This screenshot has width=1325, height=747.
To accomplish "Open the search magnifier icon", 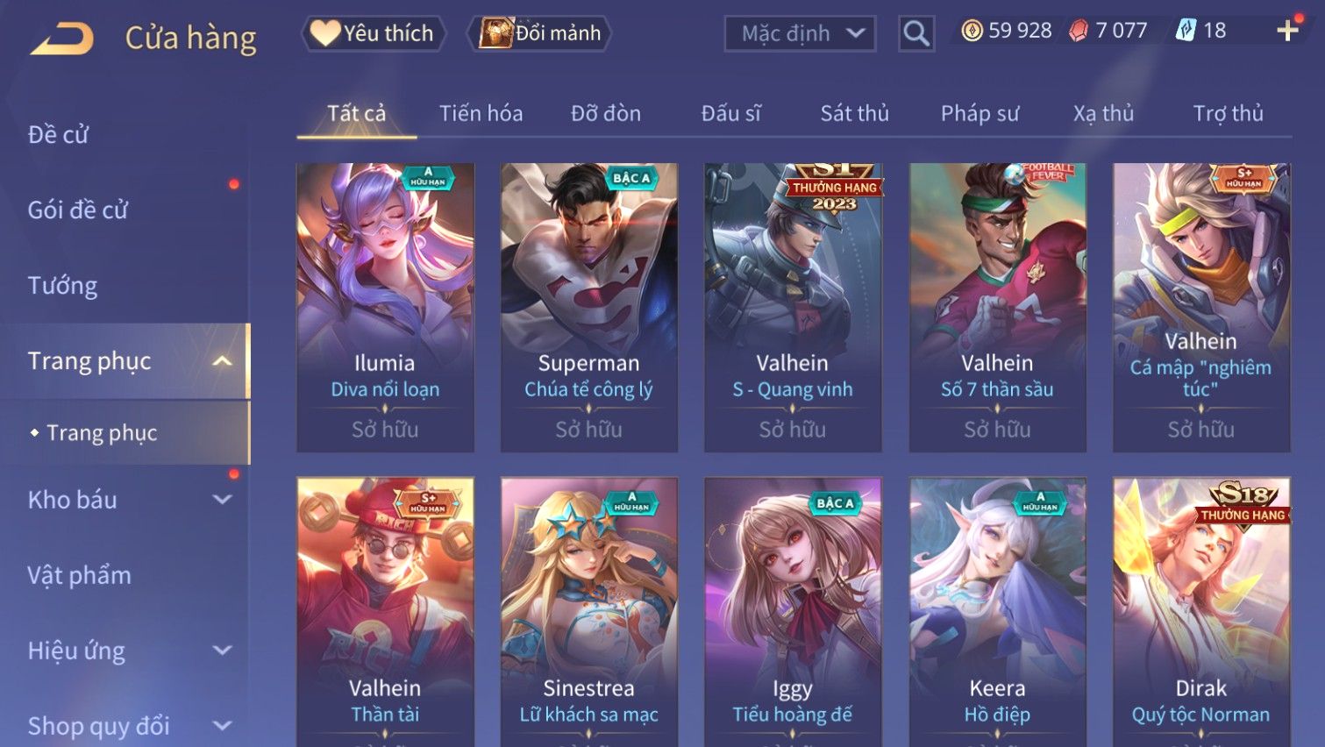I will tap(916, 34).
